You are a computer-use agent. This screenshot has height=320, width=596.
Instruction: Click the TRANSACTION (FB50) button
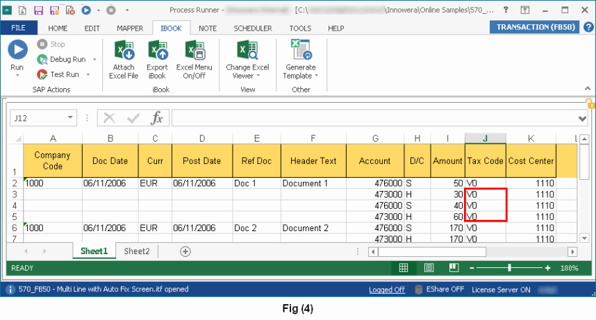tap(535, 27)
